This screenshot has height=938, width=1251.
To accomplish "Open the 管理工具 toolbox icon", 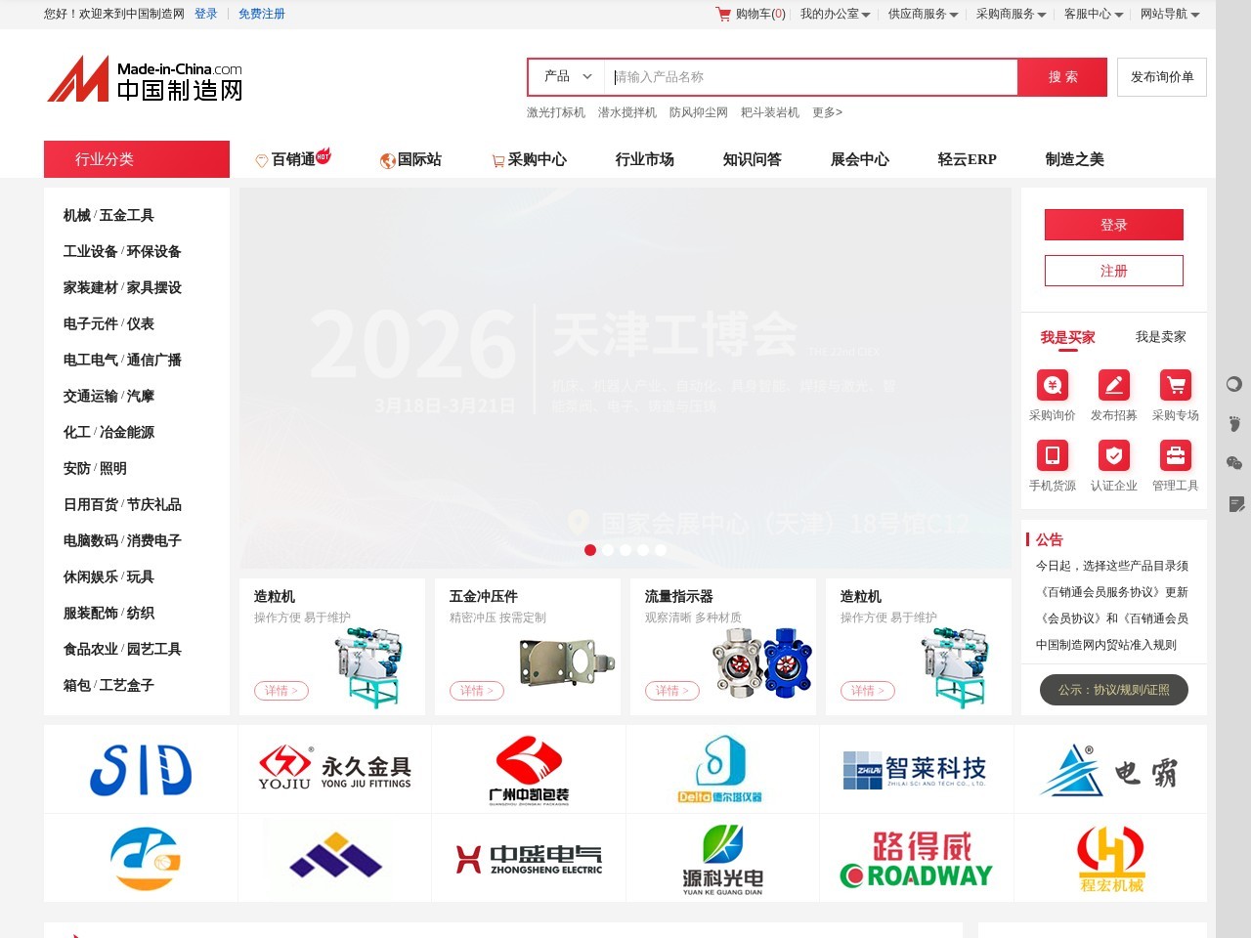I will point(1175,455).
